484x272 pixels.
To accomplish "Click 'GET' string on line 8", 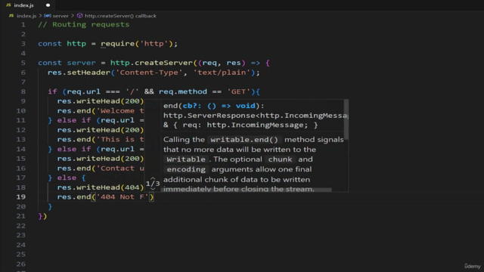I will point(238,91).
